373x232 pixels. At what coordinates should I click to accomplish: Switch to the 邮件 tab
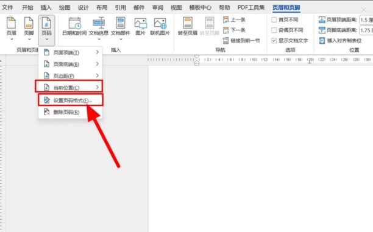click(139, 7)
